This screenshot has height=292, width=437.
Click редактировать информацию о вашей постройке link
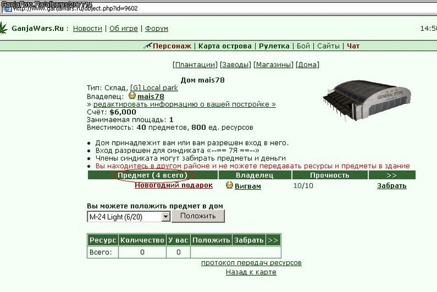pyautogui.click(x=184, y=104)
